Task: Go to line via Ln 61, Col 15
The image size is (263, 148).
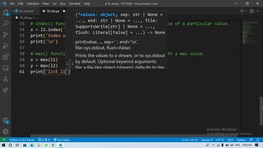Action: tap(189, 140)
